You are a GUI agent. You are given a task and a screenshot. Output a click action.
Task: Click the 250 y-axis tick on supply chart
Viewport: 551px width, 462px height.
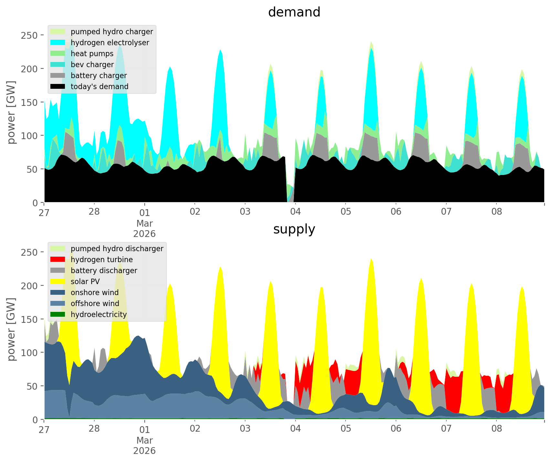(x=29, y=252)
